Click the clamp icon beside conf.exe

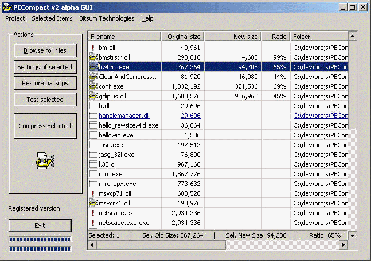click(93, 86)
